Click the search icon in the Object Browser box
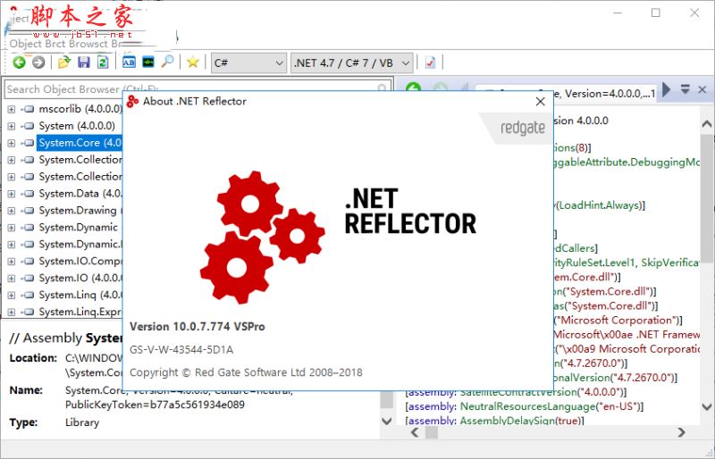The width and height of the screenshot is (715, 459). (x=383, y=88)
